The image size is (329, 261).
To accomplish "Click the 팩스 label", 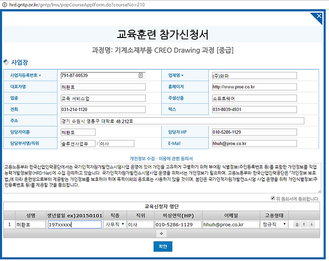I will point(172,110).
